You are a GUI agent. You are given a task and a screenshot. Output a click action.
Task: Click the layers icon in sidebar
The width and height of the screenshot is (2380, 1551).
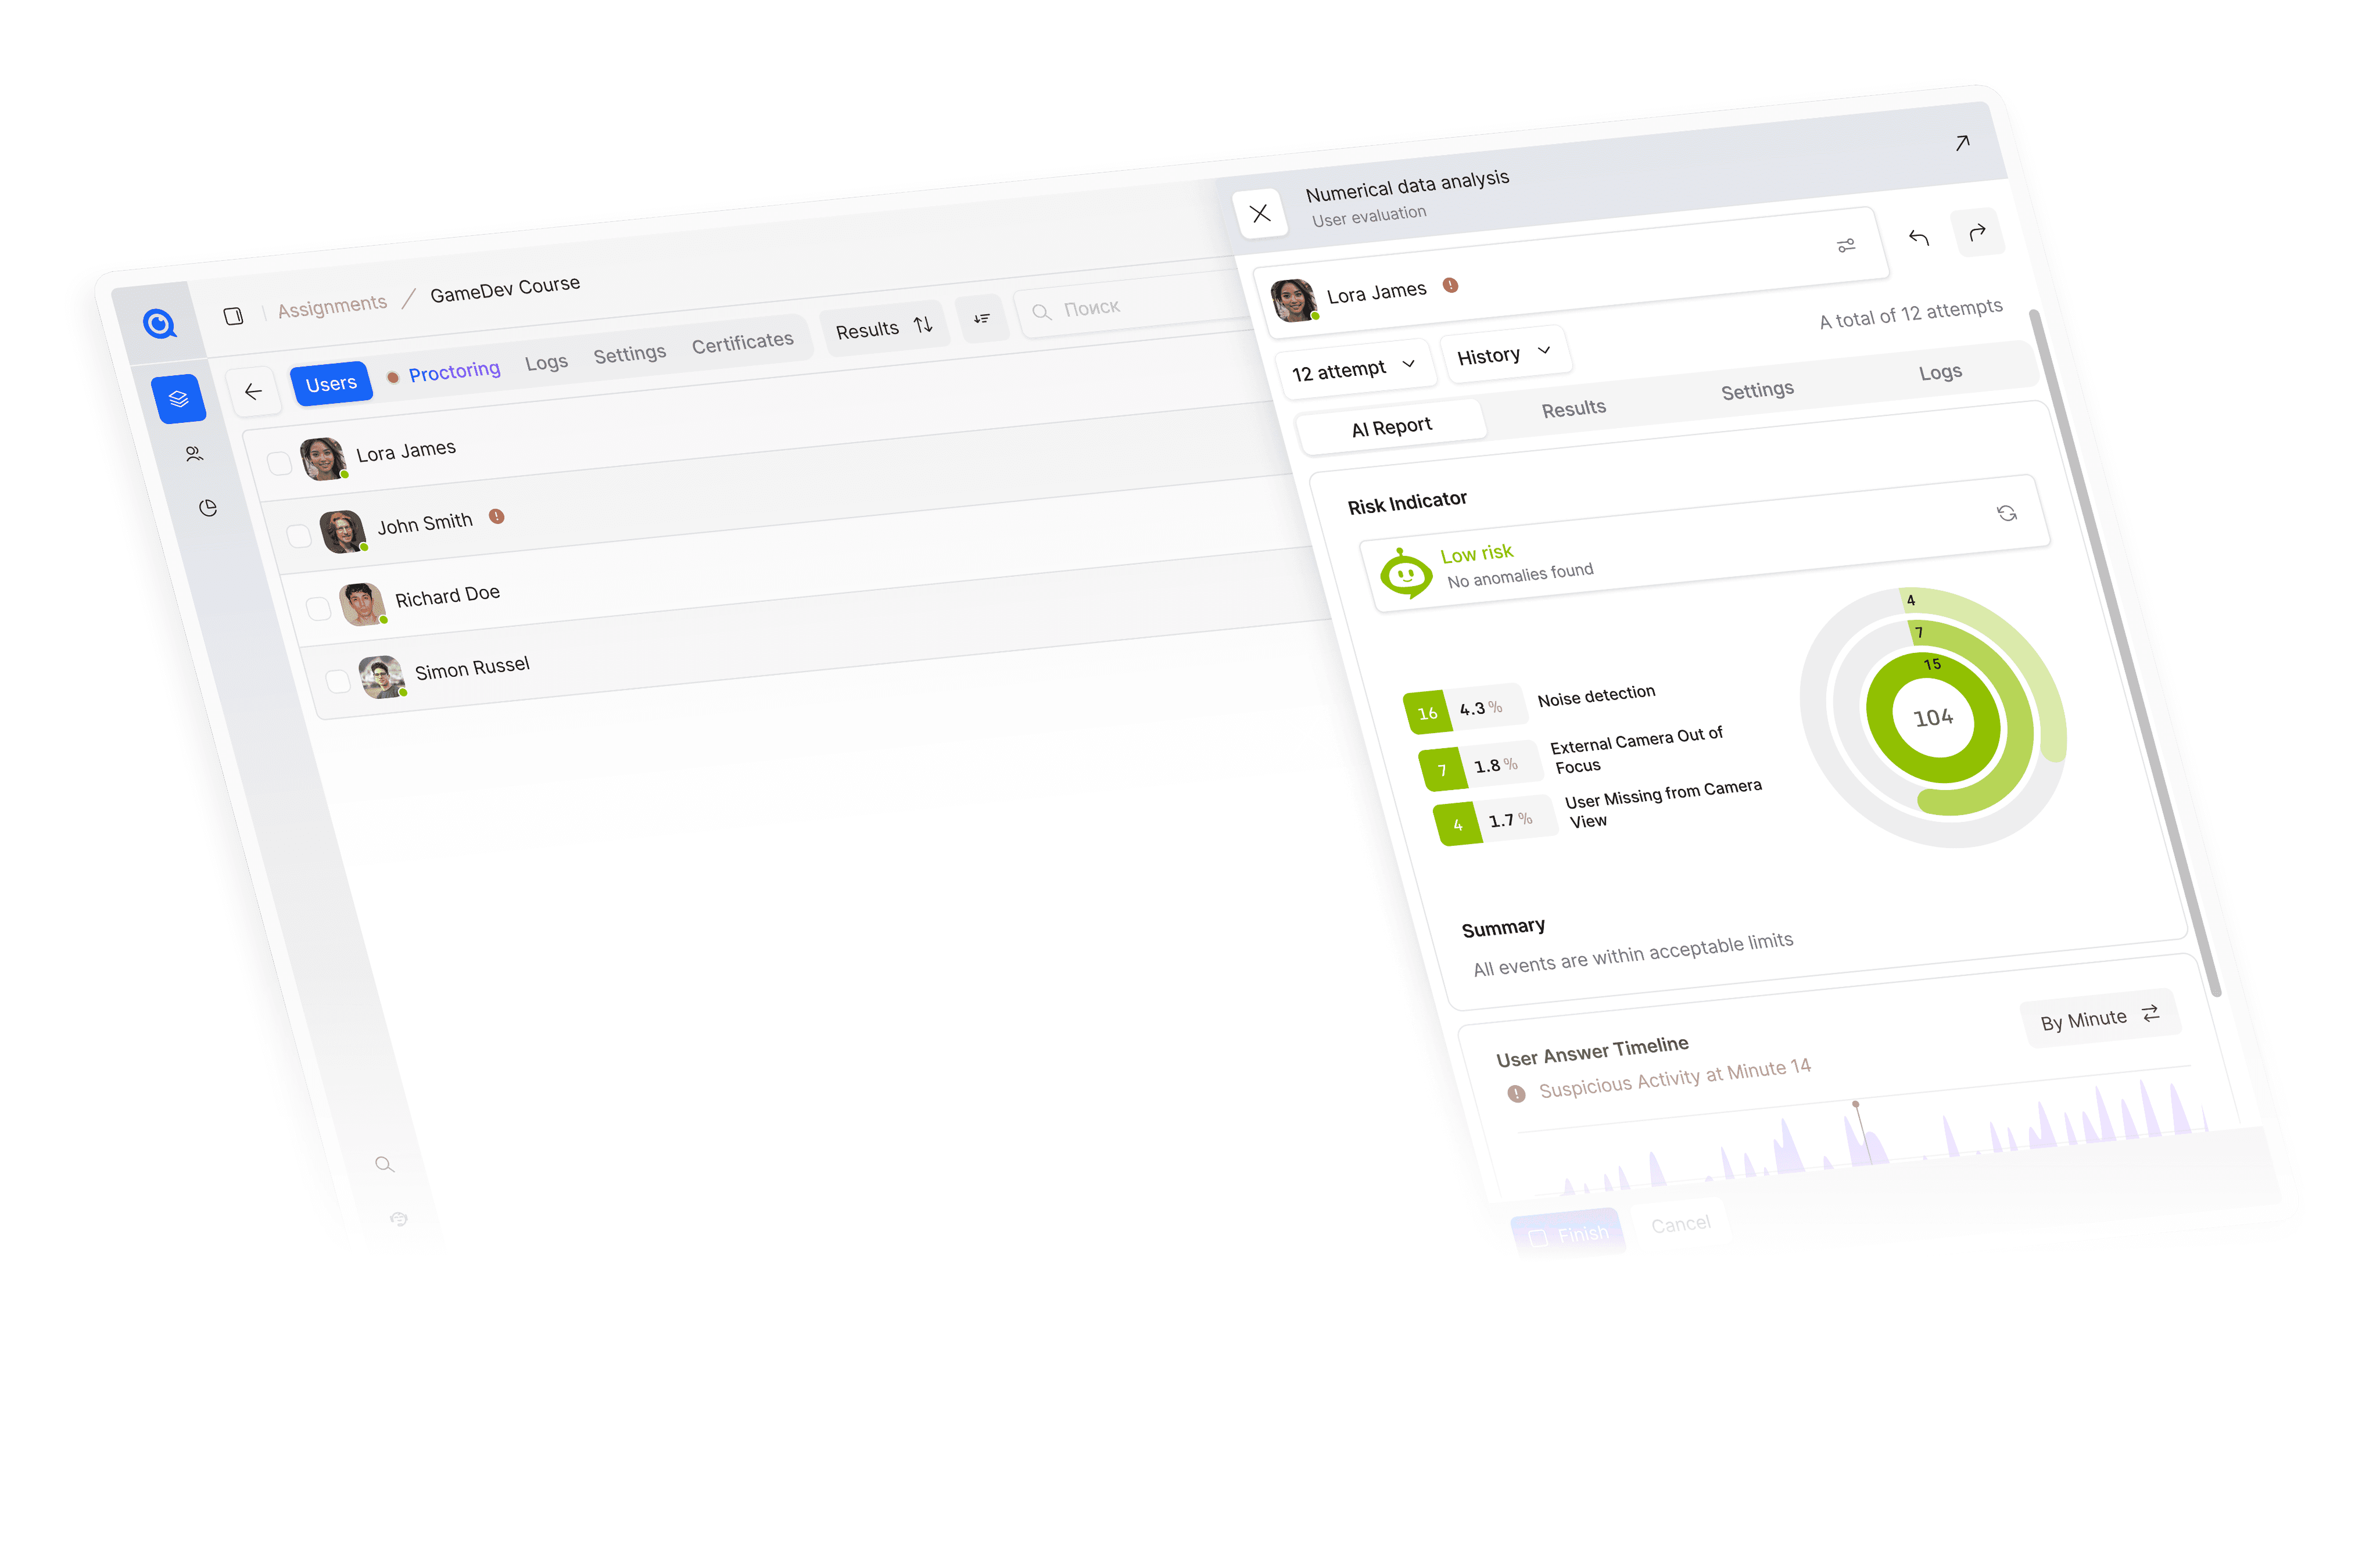coord(179,399)
